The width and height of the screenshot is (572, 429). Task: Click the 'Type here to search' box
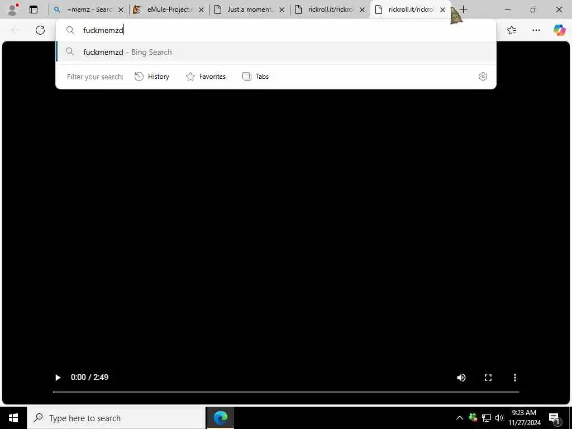116,418
